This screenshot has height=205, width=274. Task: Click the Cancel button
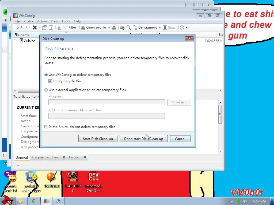pyautogui.click(x=180, y=139)
